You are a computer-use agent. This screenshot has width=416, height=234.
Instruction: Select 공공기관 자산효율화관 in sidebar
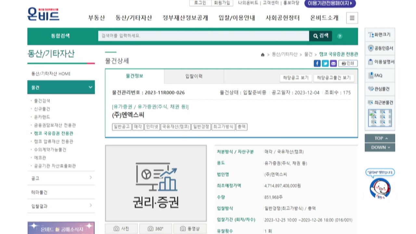click(x=55, y=166)
